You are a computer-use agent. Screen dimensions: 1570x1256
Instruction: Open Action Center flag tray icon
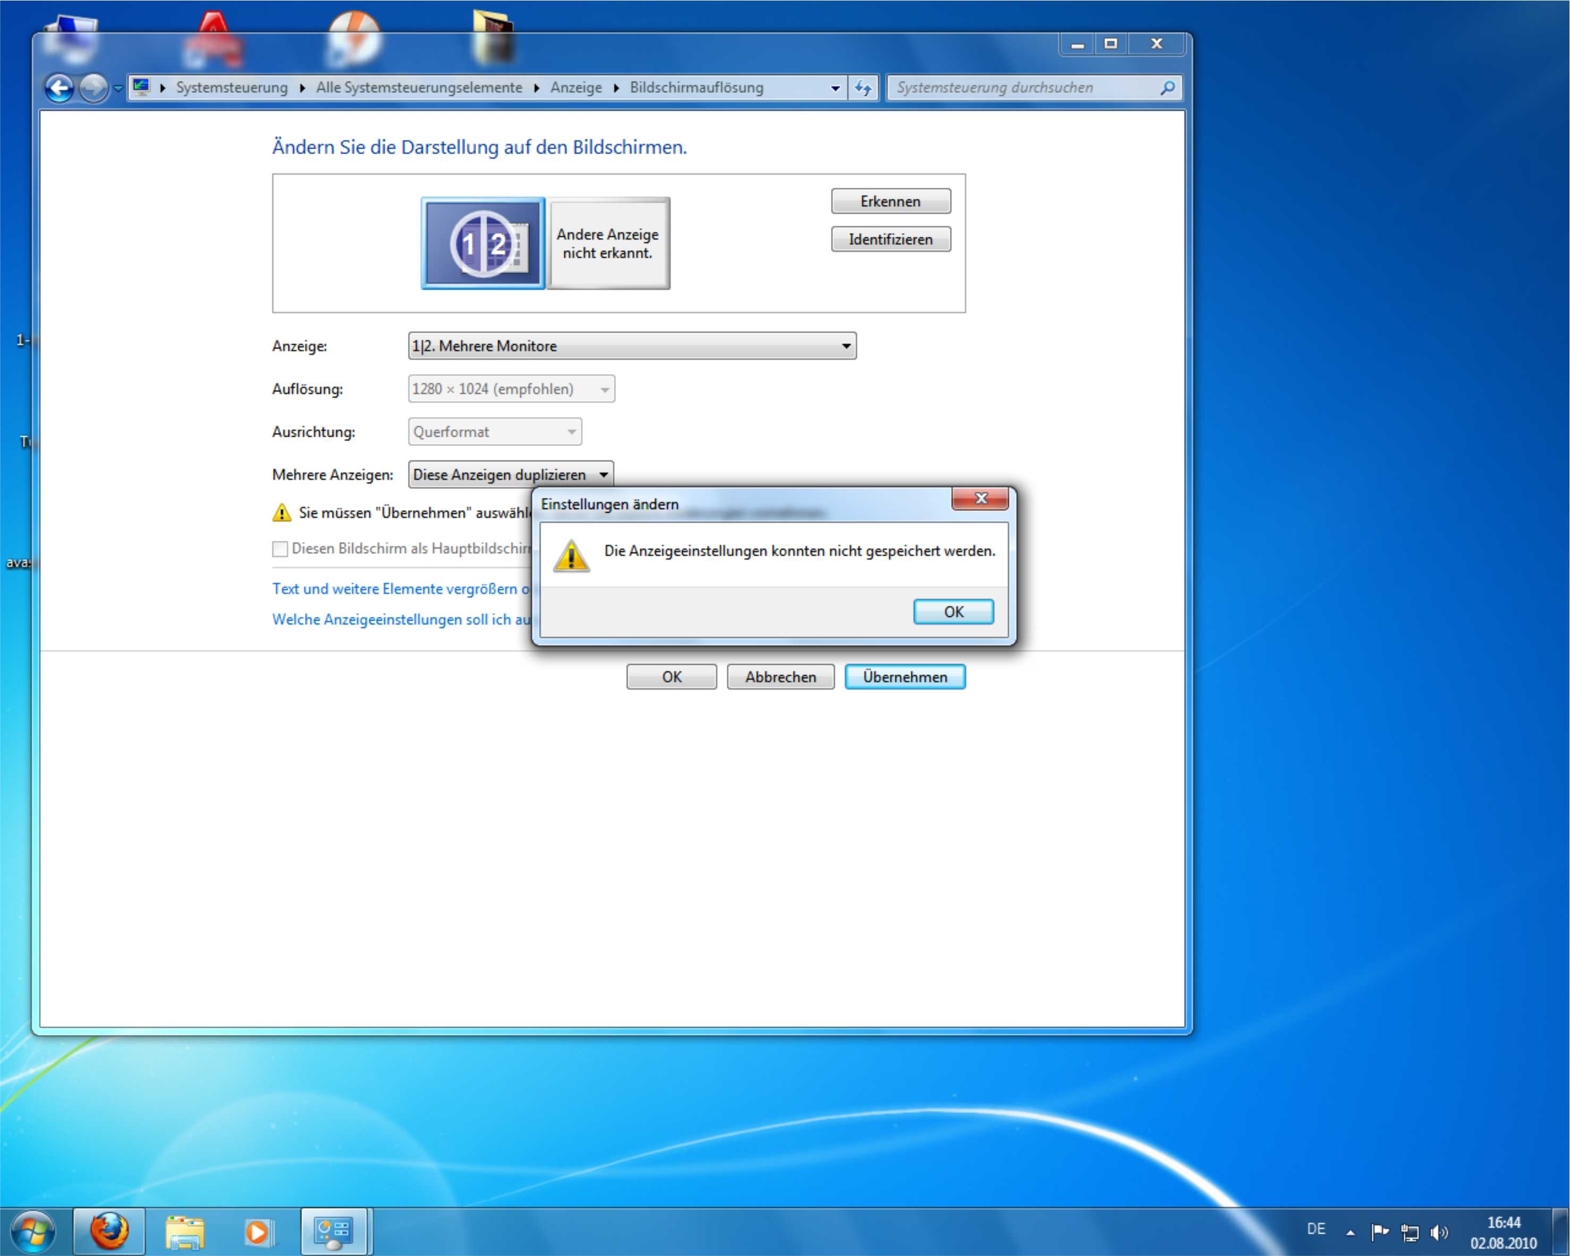(1379, 1232)
